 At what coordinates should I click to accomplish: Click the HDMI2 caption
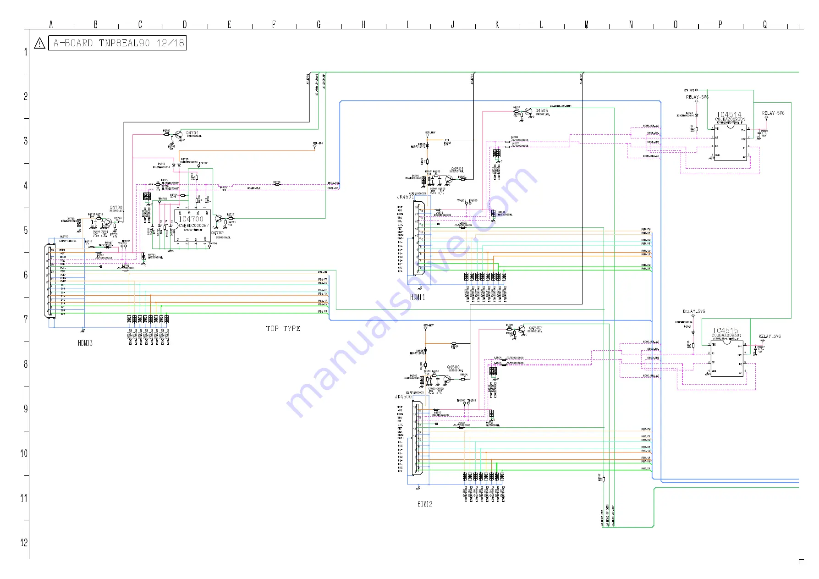[x=425, y=504]
